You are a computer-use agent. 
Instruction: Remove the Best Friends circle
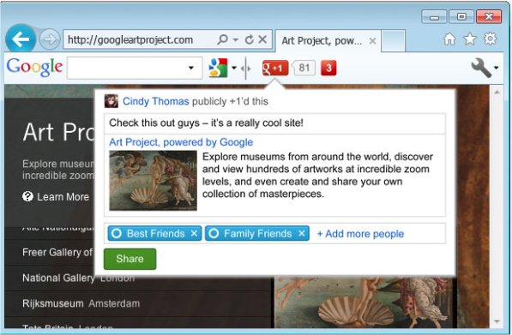[194, 234]
